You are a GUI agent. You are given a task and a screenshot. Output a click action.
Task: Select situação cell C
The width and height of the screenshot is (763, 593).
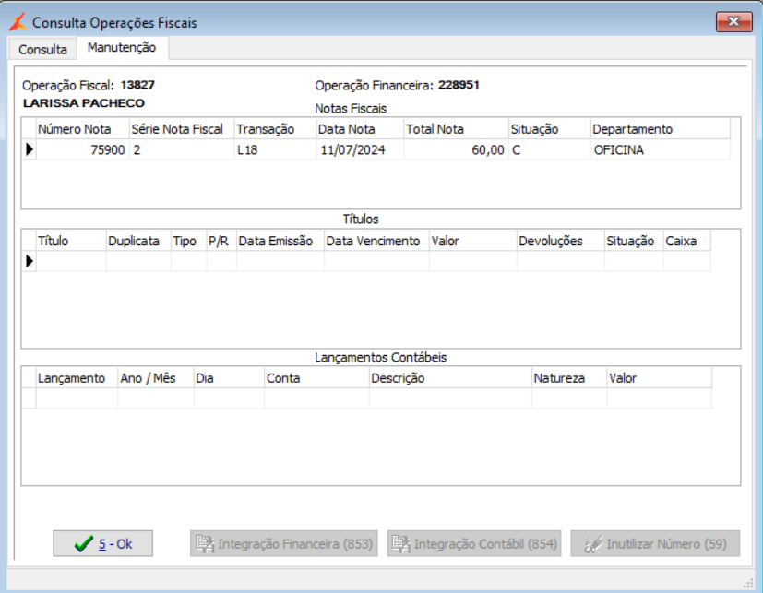pyautogui.click(x=549, y=149)
